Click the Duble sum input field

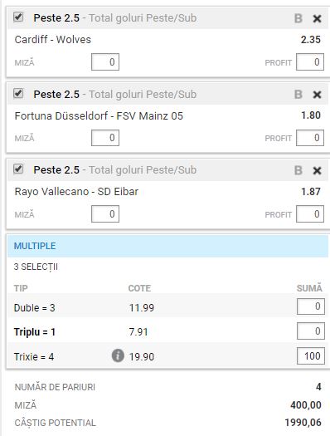[x=311, y=306]
